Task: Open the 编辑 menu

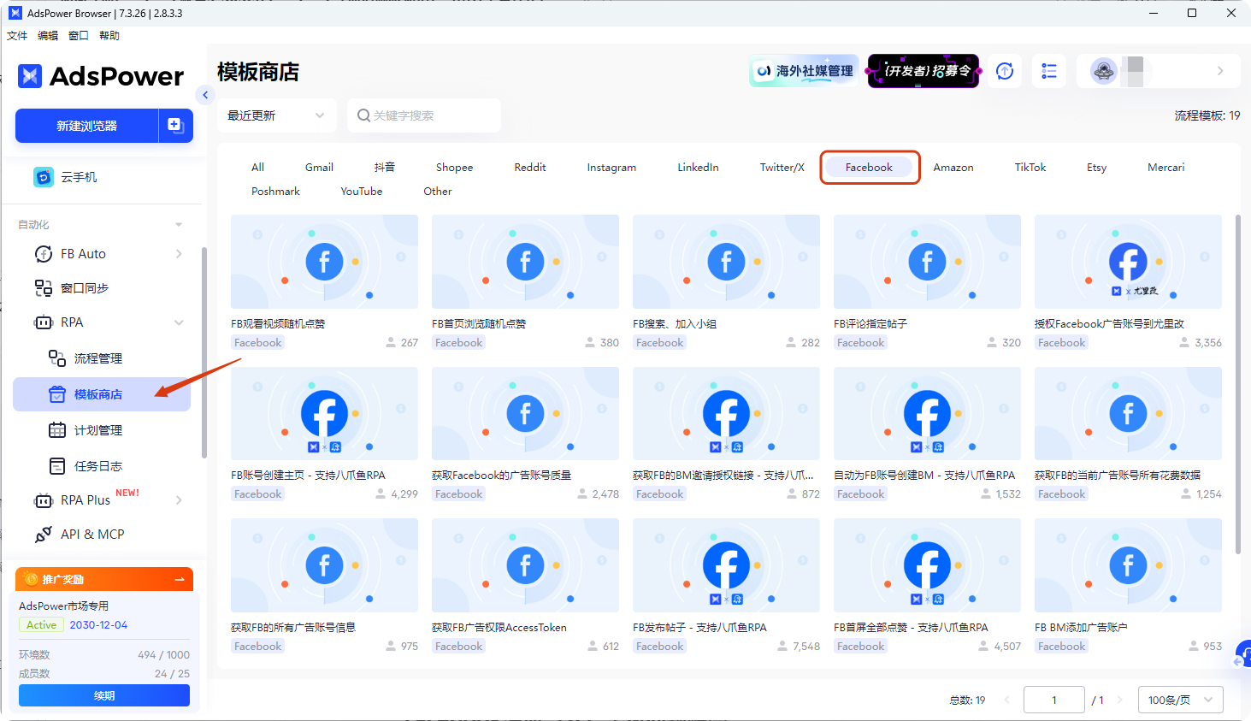Action: (47, 35)
